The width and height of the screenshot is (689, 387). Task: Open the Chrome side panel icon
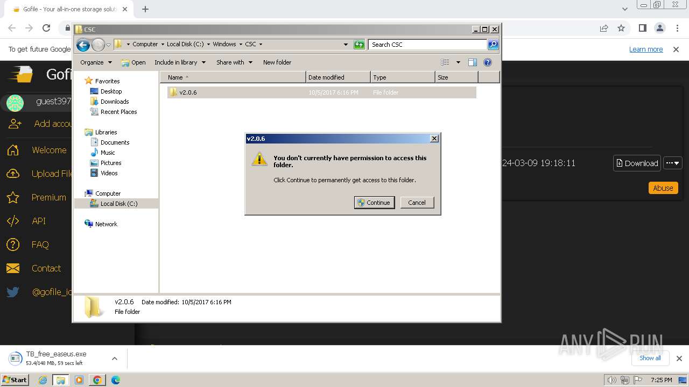642,28
